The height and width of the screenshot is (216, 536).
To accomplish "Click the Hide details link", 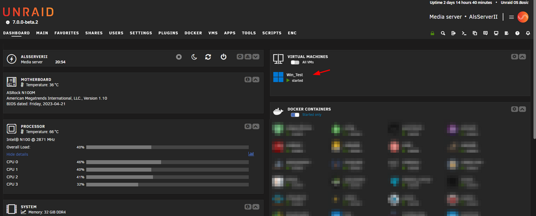I will click(x=17, y=154).
